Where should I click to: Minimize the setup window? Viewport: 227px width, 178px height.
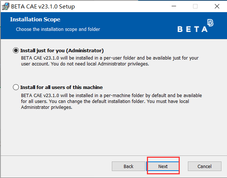point(174,6)
